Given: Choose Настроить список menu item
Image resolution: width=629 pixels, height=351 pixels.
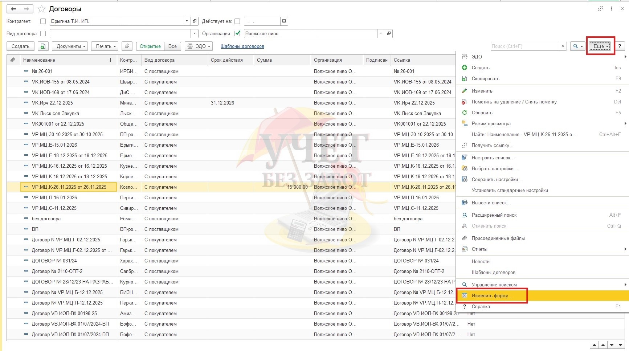Looking at the screenshot, I should [493, 158].
